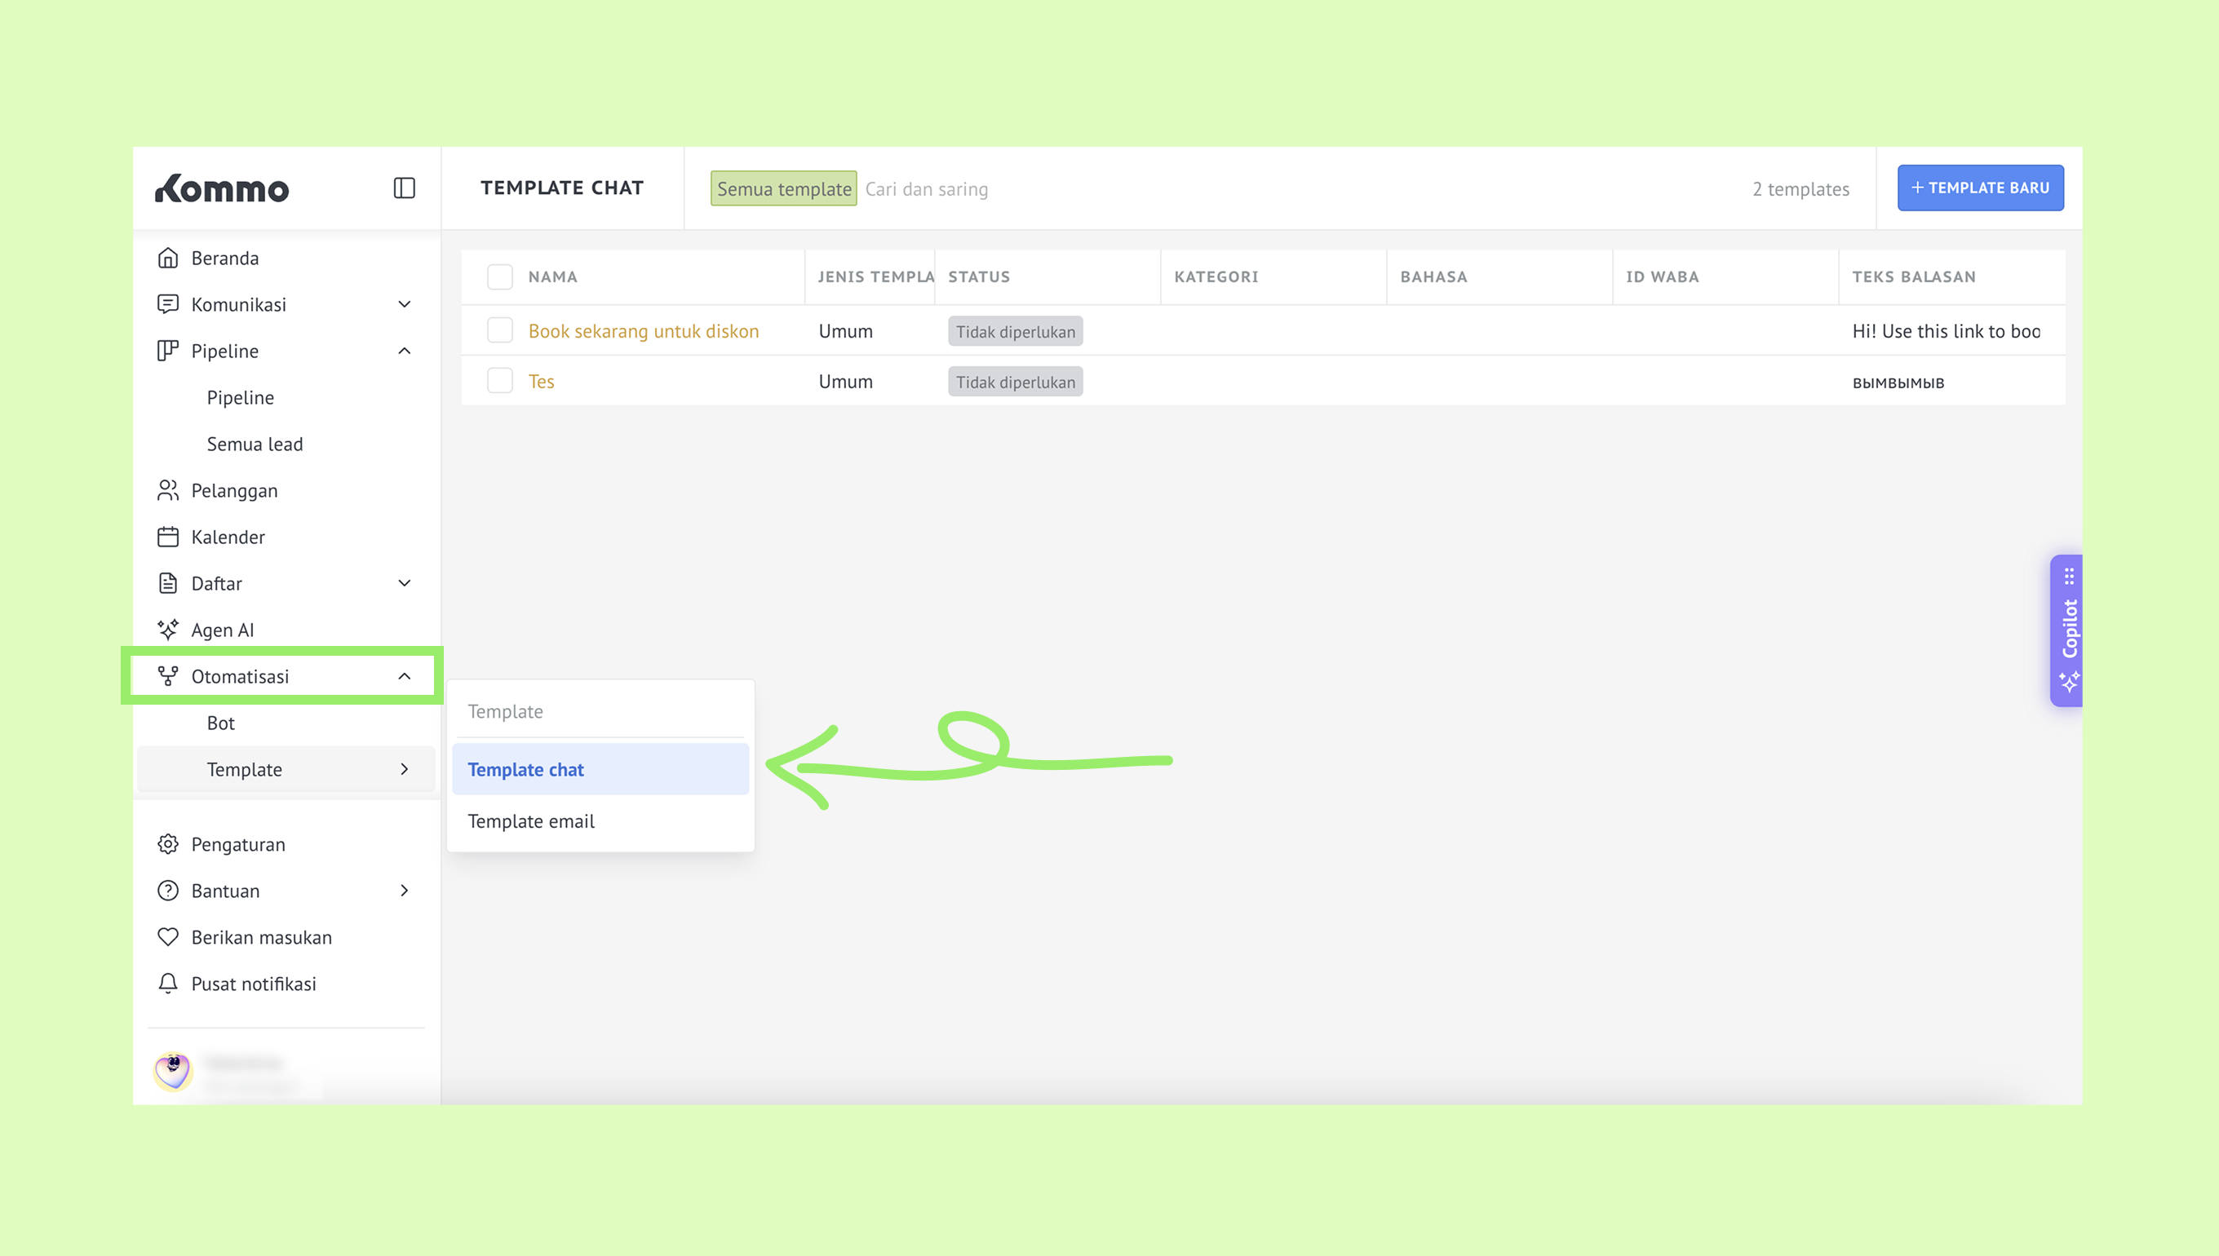This screenshot has width=2219, height=1256.
Task: Click the user profile avatar
Action: [x=174, y=1072]
